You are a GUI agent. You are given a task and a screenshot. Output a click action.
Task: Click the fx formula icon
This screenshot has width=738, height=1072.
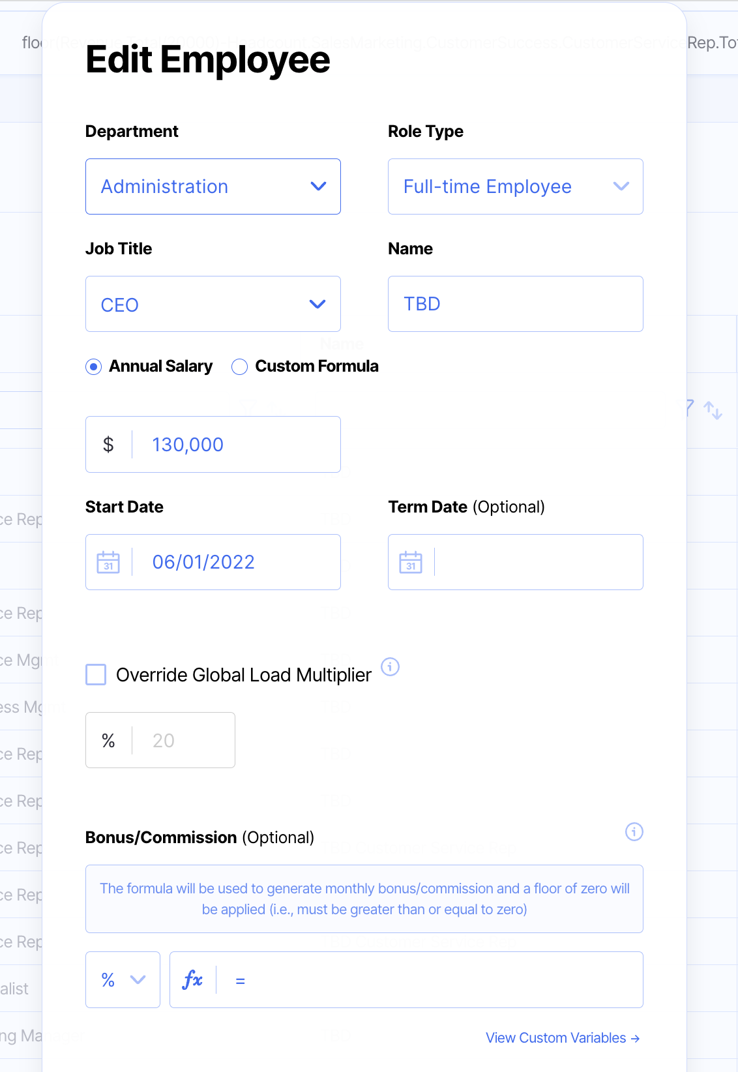coord(193,979)
